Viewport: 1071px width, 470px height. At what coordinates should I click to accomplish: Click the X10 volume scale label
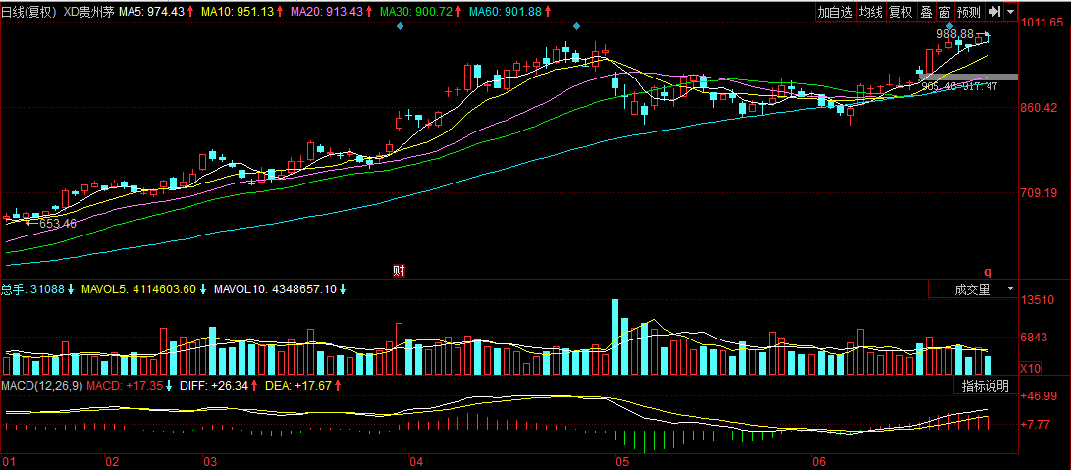[x=1028, y=368]
